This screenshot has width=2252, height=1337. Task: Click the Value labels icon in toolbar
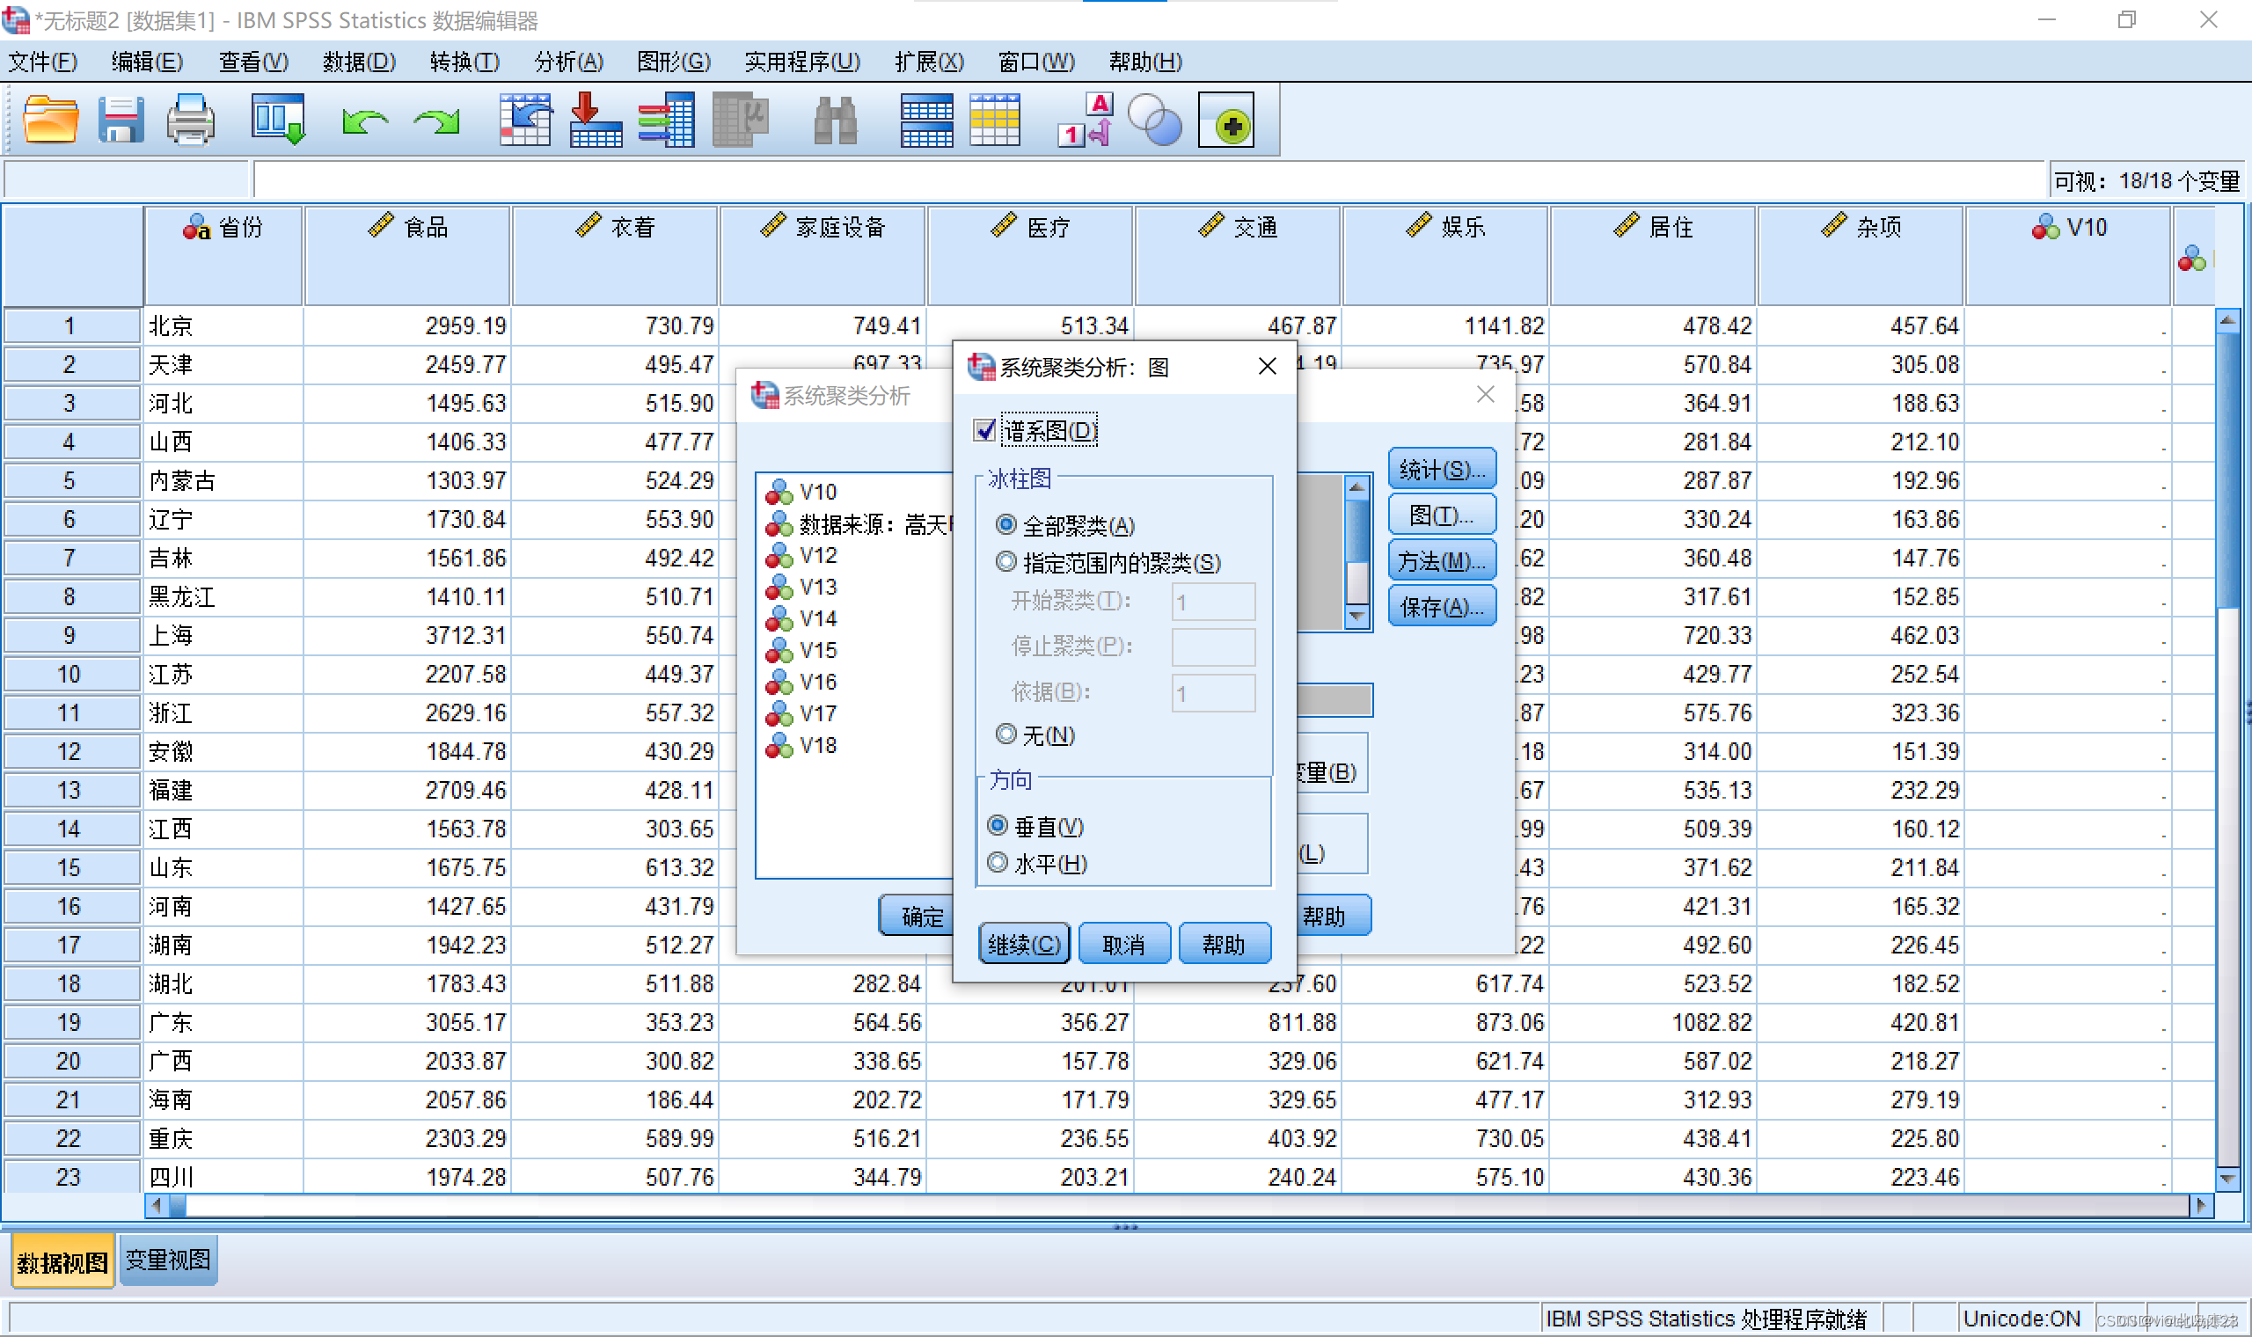pos(1086,120)
